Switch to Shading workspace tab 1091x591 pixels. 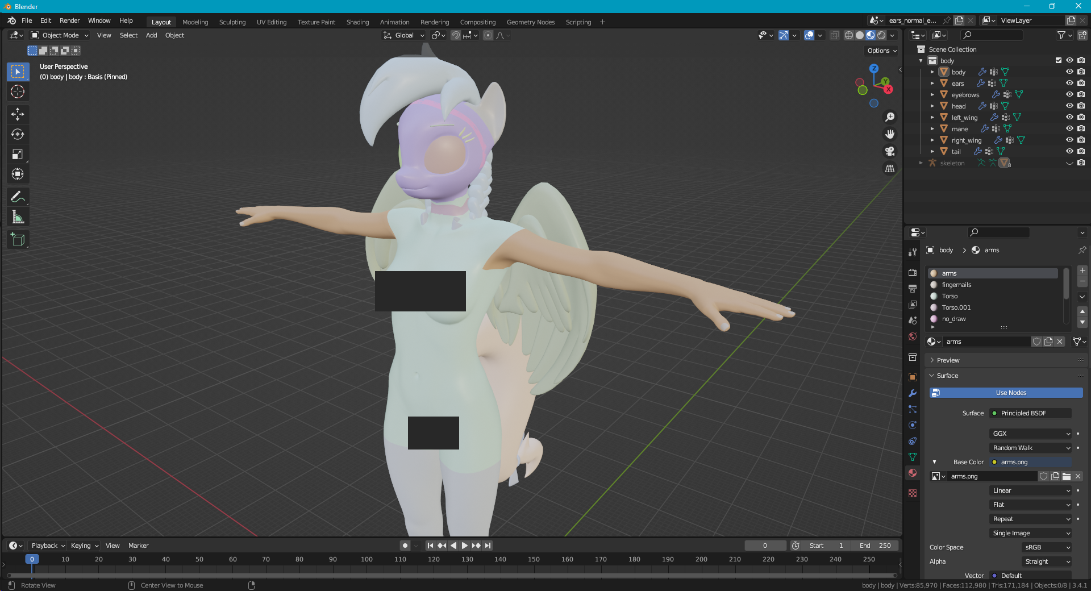[x=357, y=22]
